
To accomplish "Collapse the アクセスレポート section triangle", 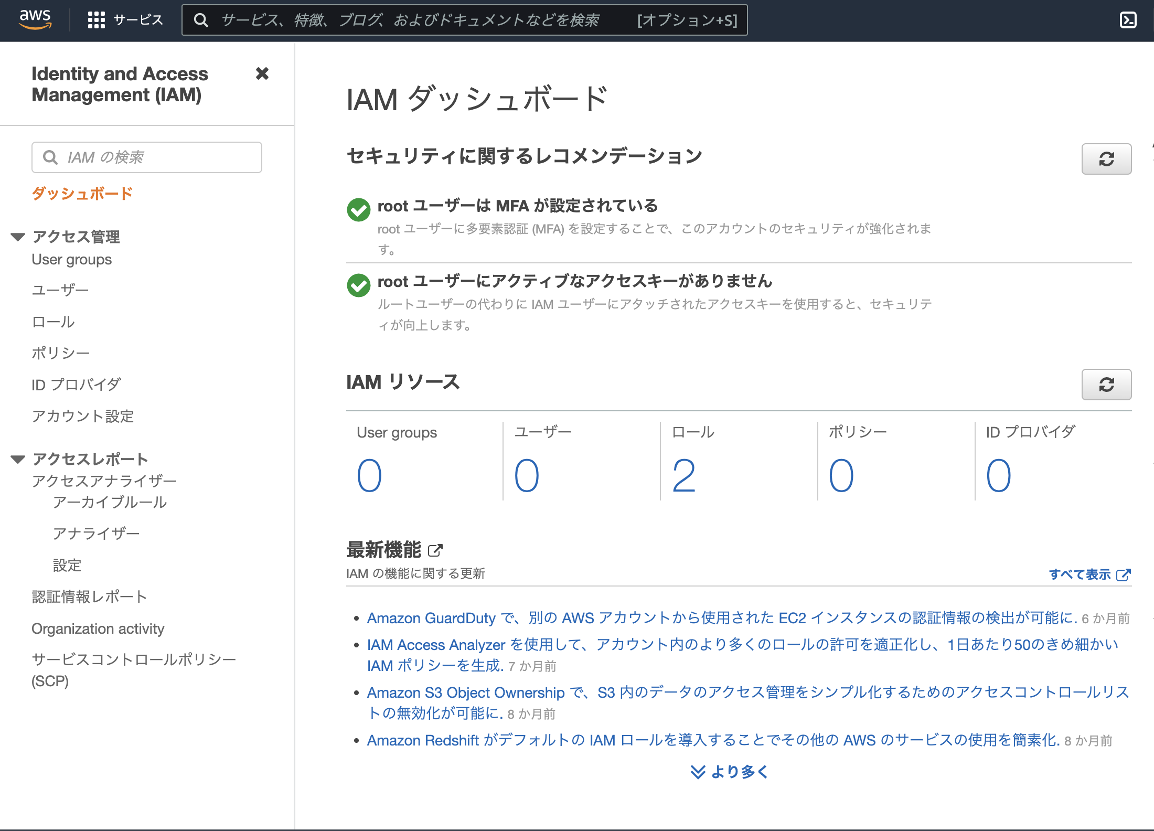I will pos(18,460).
